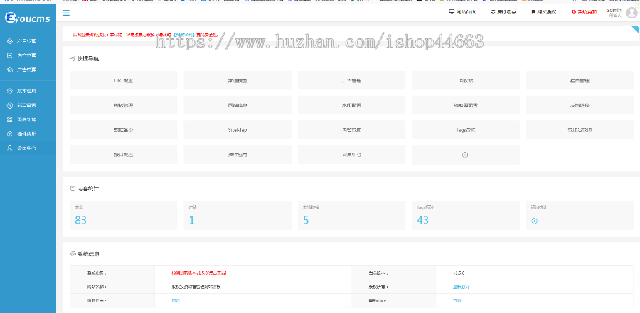Open 水印配置 quick navigation tile
Image resolution: width=640 pixels, height=313 pixels.
coord(351,105)
